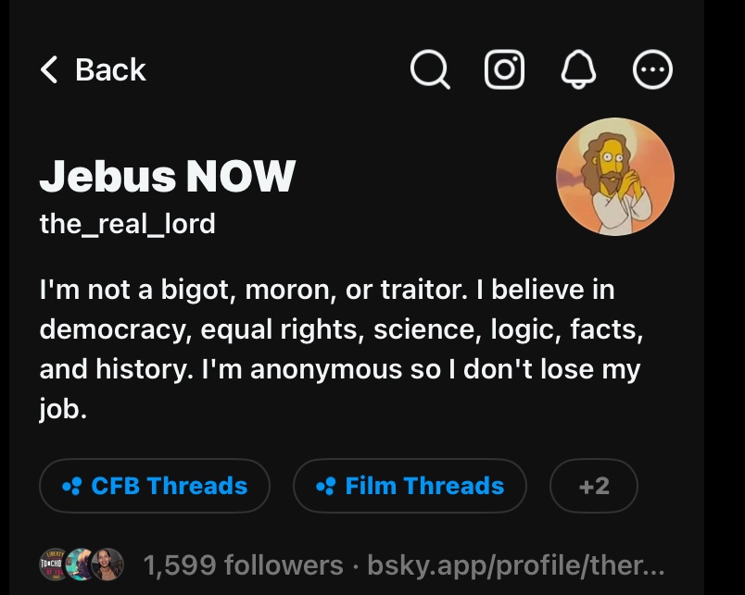Open the Instagram icon in the header
The width and height of the screenshot is (745, 595).
(504, 69)
